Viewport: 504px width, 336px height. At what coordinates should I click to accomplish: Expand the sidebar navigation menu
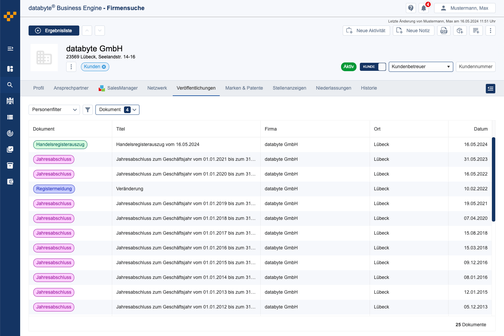pos(10,49)
